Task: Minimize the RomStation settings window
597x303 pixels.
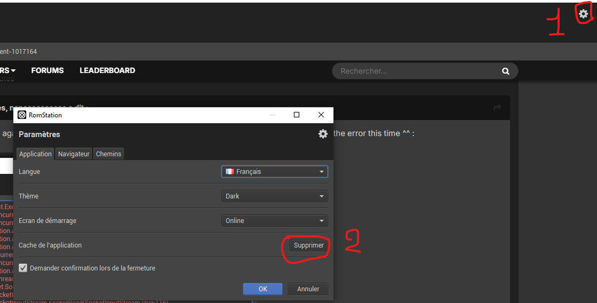Action: pyautogui.click(x=272, y=115)
